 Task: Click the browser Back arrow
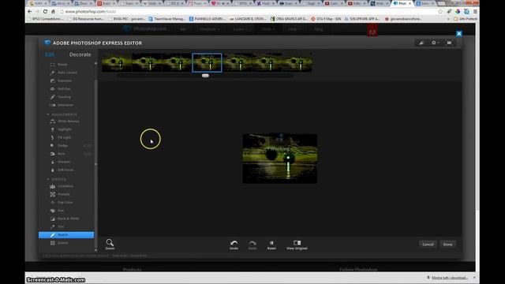30,11
